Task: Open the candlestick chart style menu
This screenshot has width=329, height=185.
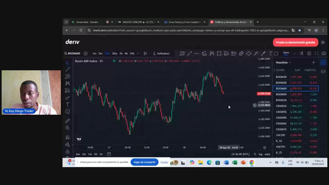Action: click(145, 53)
